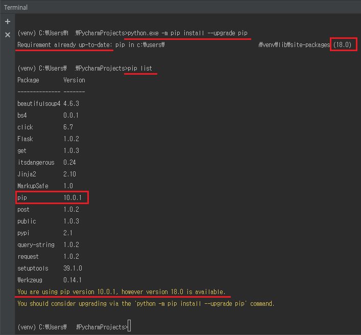Click the itsdangerous package name
361x335 pixels.
[36, 162]
